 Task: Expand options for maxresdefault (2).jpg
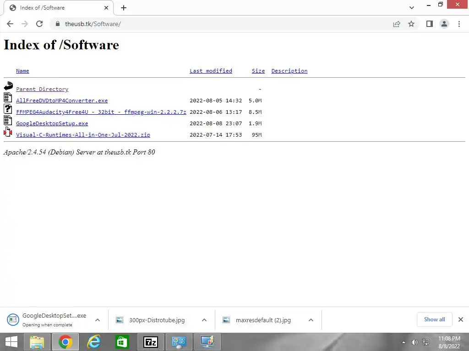tap(311, 320)
